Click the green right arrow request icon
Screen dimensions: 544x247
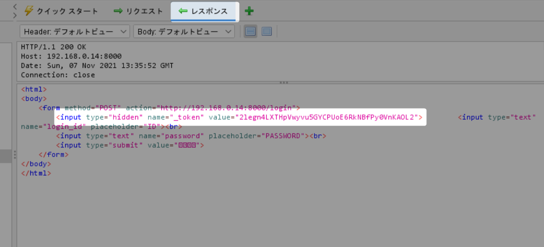tap(119, 11)
